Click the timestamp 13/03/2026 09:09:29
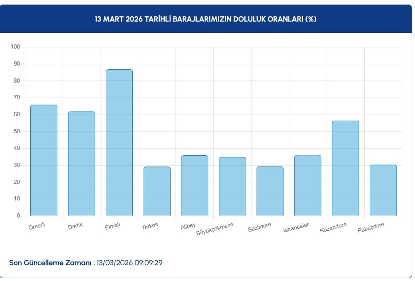The height and width of the screenshot is (281, 415). pyautogui.click(x=129, y=262)
